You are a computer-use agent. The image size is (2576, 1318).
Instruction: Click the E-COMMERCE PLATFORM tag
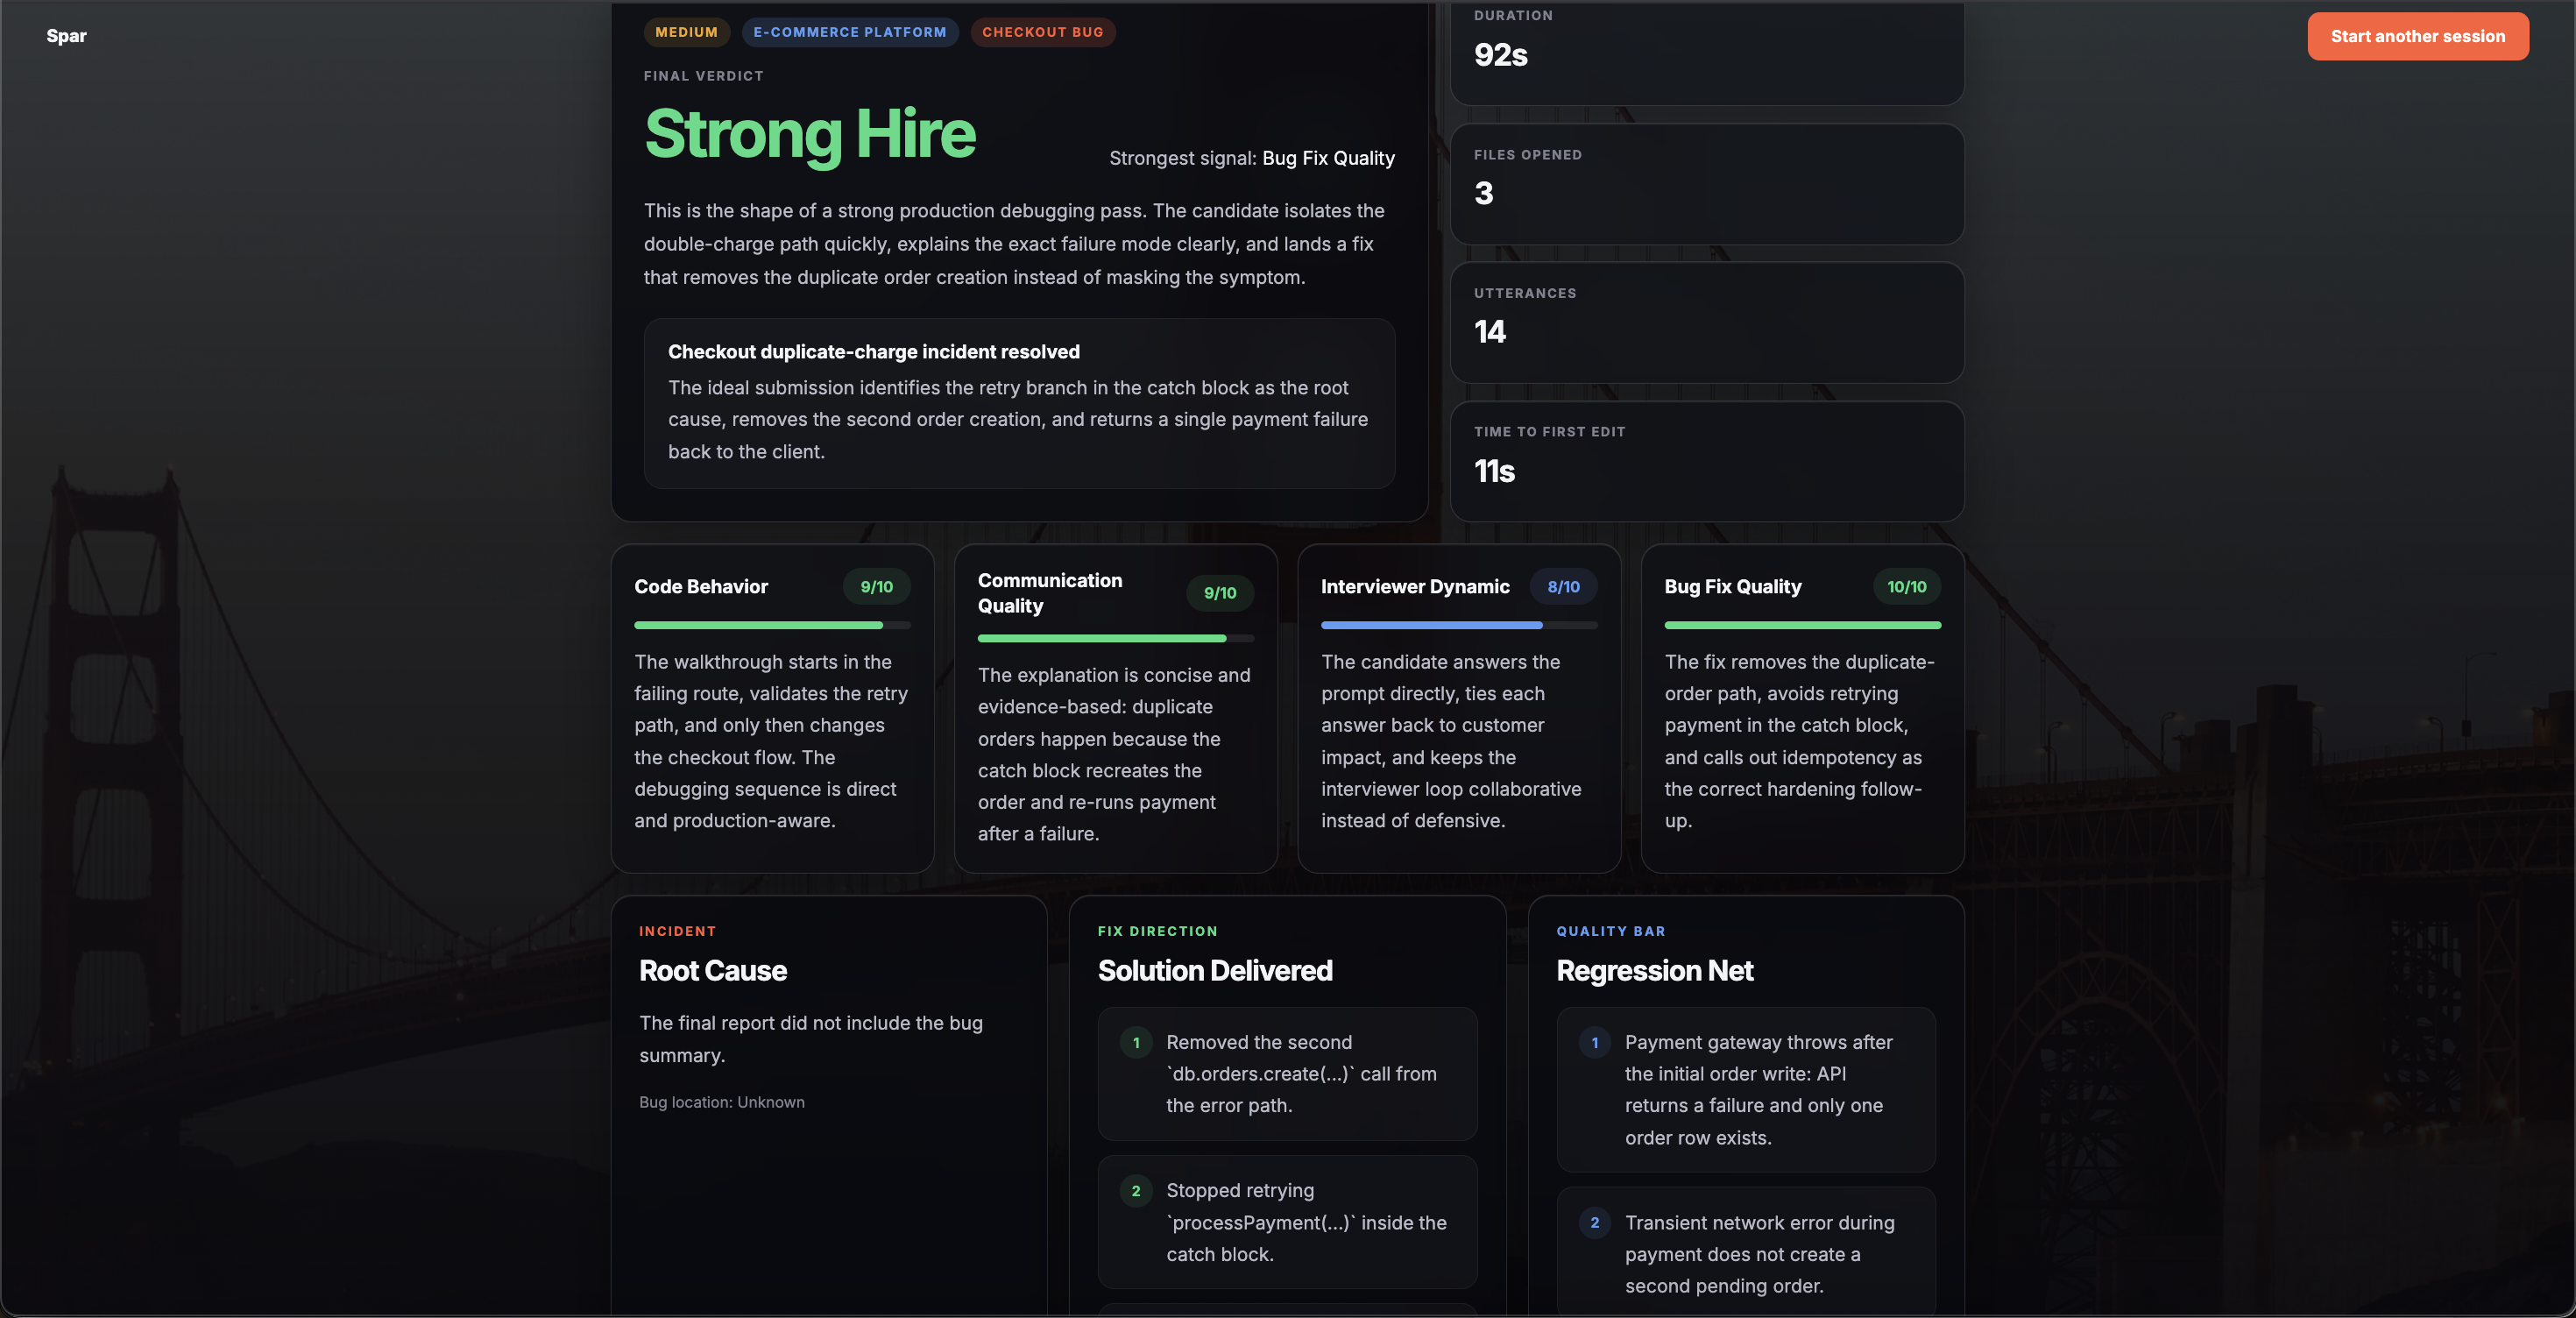849,32
